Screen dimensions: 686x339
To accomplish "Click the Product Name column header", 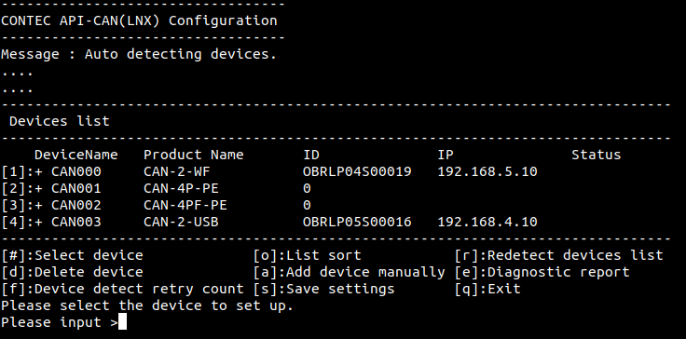I will (193, 155).
